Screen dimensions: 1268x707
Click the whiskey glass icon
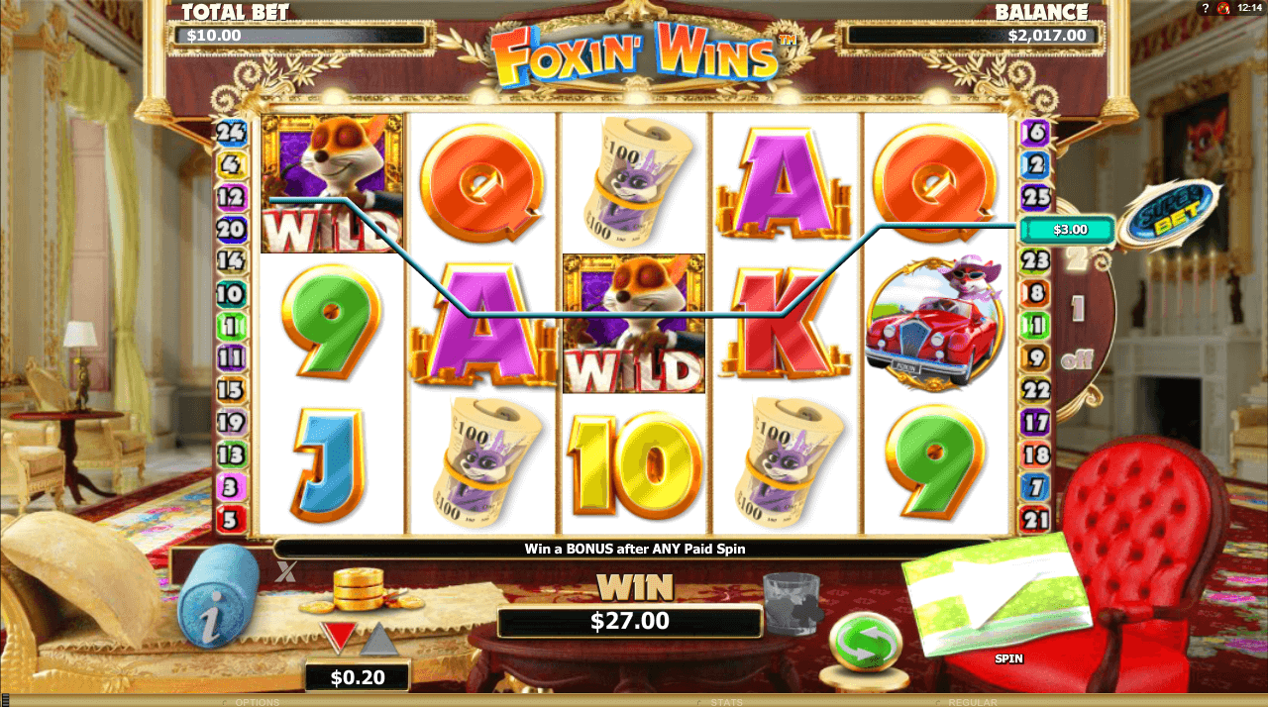point(791,603)
